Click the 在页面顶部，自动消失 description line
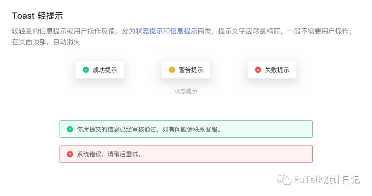 pos(46,42)
